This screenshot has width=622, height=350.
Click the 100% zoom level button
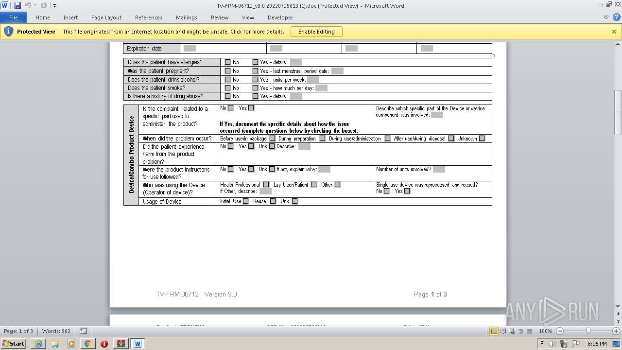(545, 331)
